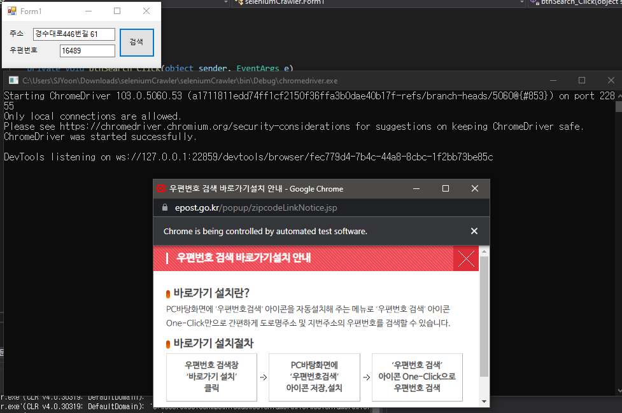The height and width of the screenshot is (413, 622).
Task: Maximize the Form1 window
Action: (x=117, y=11)
